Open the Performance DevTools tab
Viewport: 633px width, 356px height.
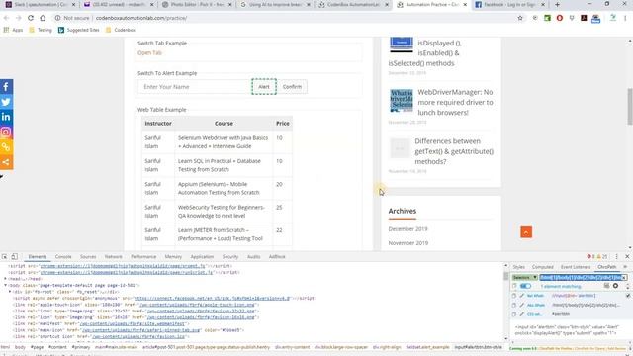click(143, 257)
